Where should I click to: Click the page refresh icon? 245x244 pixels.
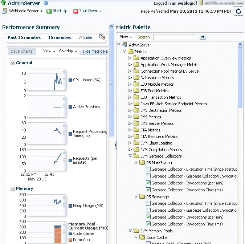point(238,11)
